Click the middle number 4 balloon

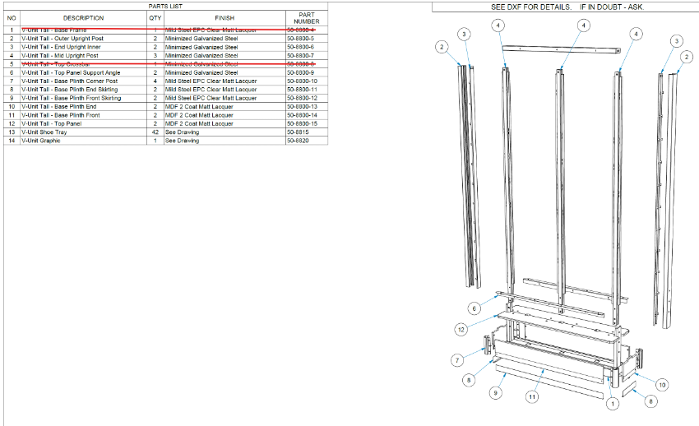pyautogui.click(x=583, y=25)
